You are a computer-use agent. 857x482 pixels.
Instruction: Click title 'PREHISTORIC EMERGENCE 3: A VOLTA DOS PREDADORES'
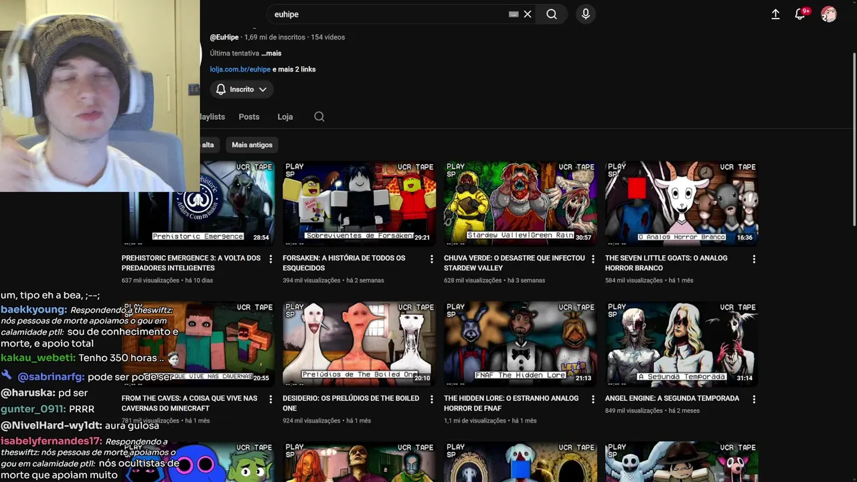click(x=191, y=262)
